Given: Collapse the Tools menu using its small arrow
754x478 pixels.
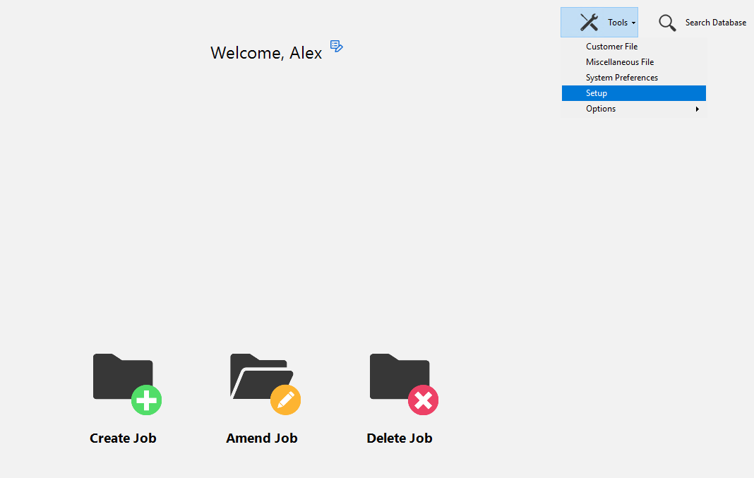Looking at the screenshot, I should click(x=633, y=23).
